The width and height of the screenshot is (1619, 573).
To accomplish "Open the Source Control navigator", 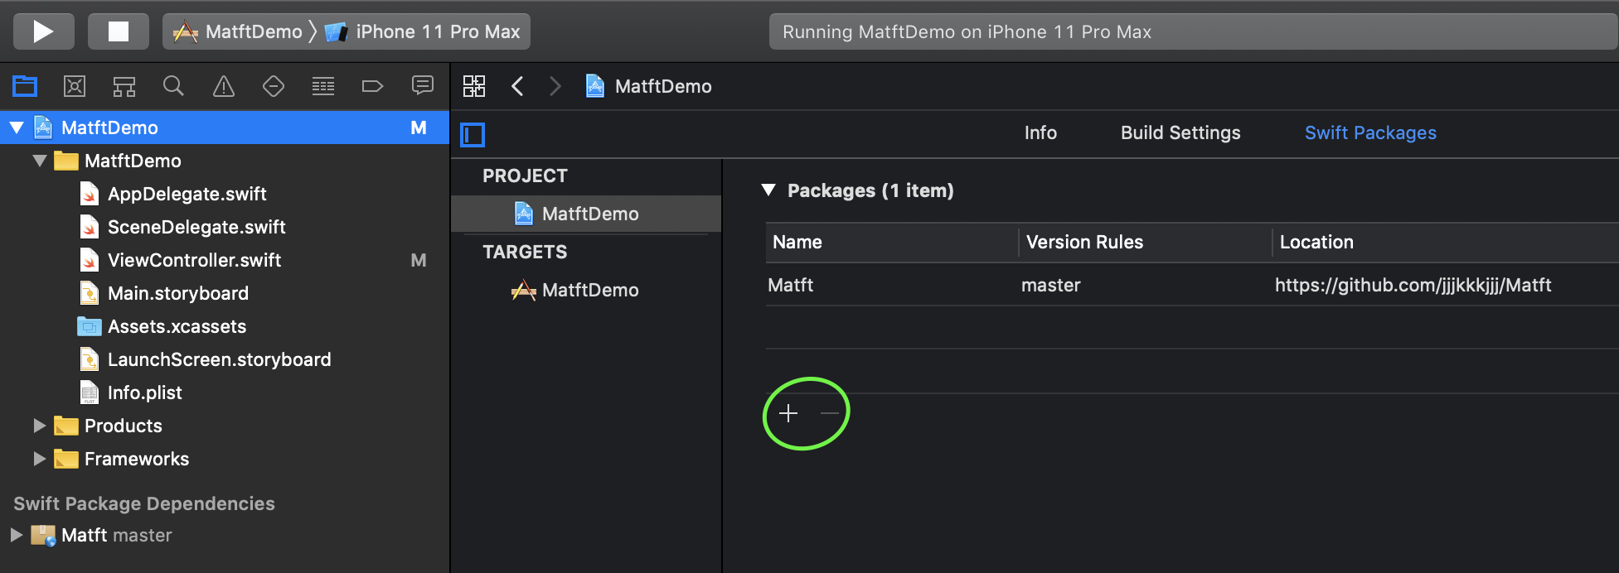I will pyautogui.click(x=75, y=86).
